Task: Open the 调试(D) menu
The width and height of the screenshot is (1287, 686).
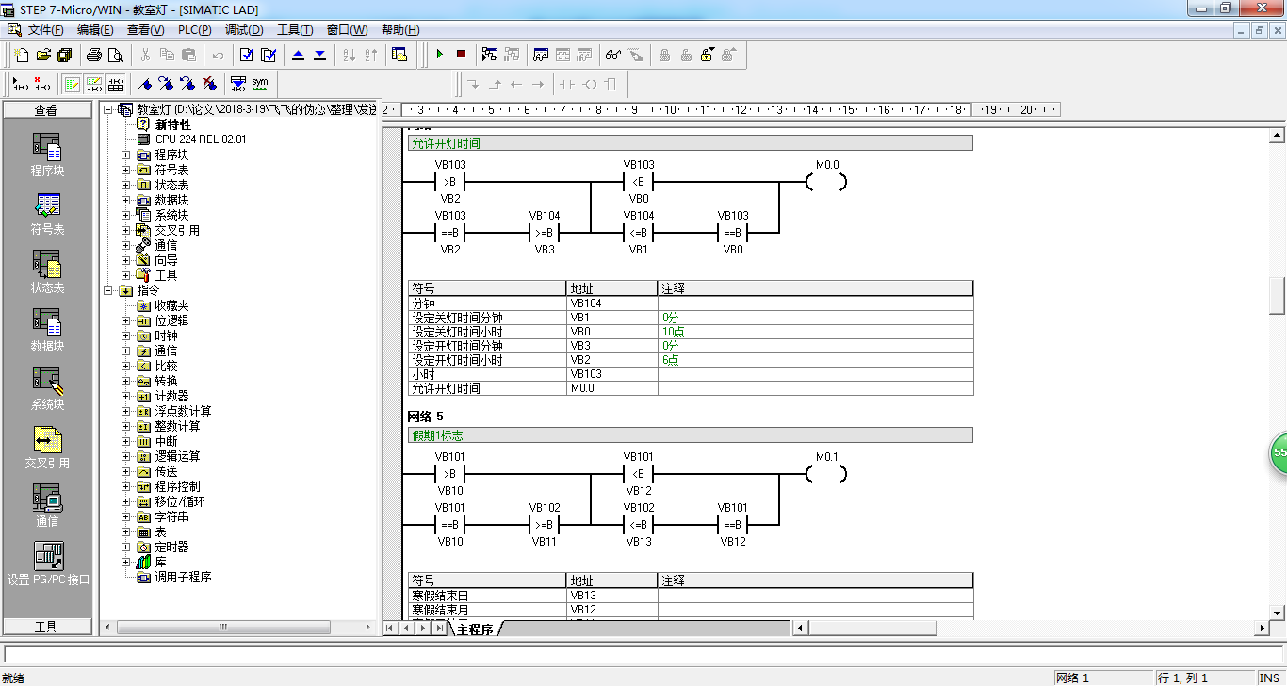Action: (244, 30)
